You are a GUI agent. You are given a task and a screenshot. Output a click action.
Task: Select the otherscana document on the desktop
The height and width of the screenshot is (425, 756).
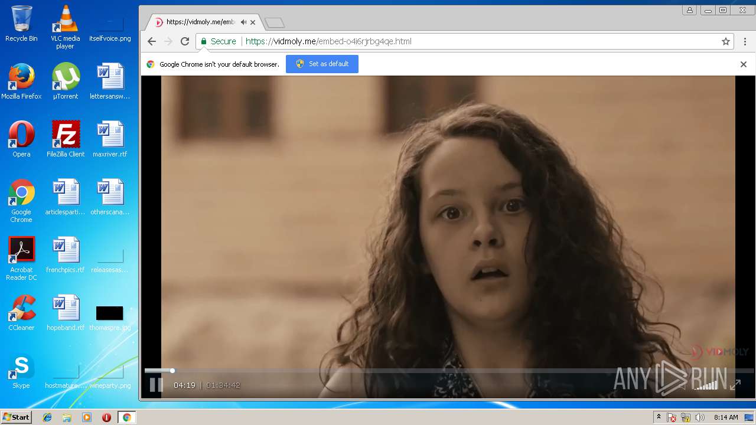coord(110,197)
